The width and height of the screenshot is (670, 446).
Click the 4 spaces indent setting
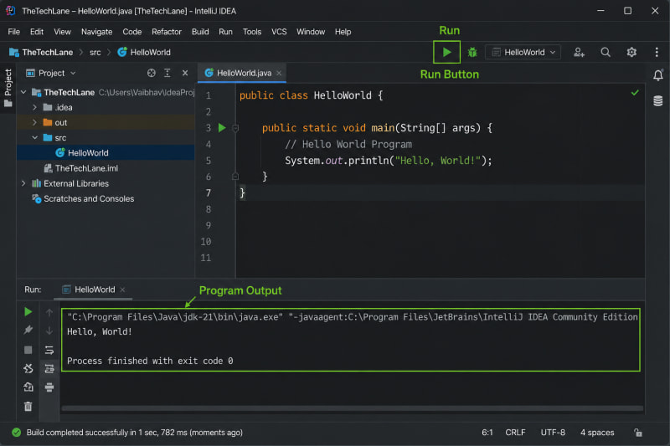coord(597,433)
